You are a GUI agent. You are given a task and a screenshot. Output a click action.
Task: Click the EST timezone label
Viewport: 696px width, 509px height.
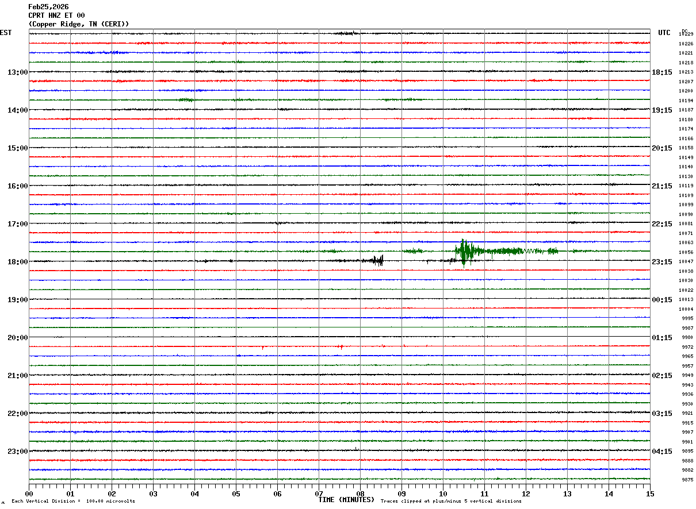[x=6, y=33]
